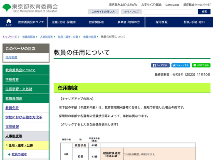
Task: Open 採用情報 in the sidebar list
Action: coord(12,127)
